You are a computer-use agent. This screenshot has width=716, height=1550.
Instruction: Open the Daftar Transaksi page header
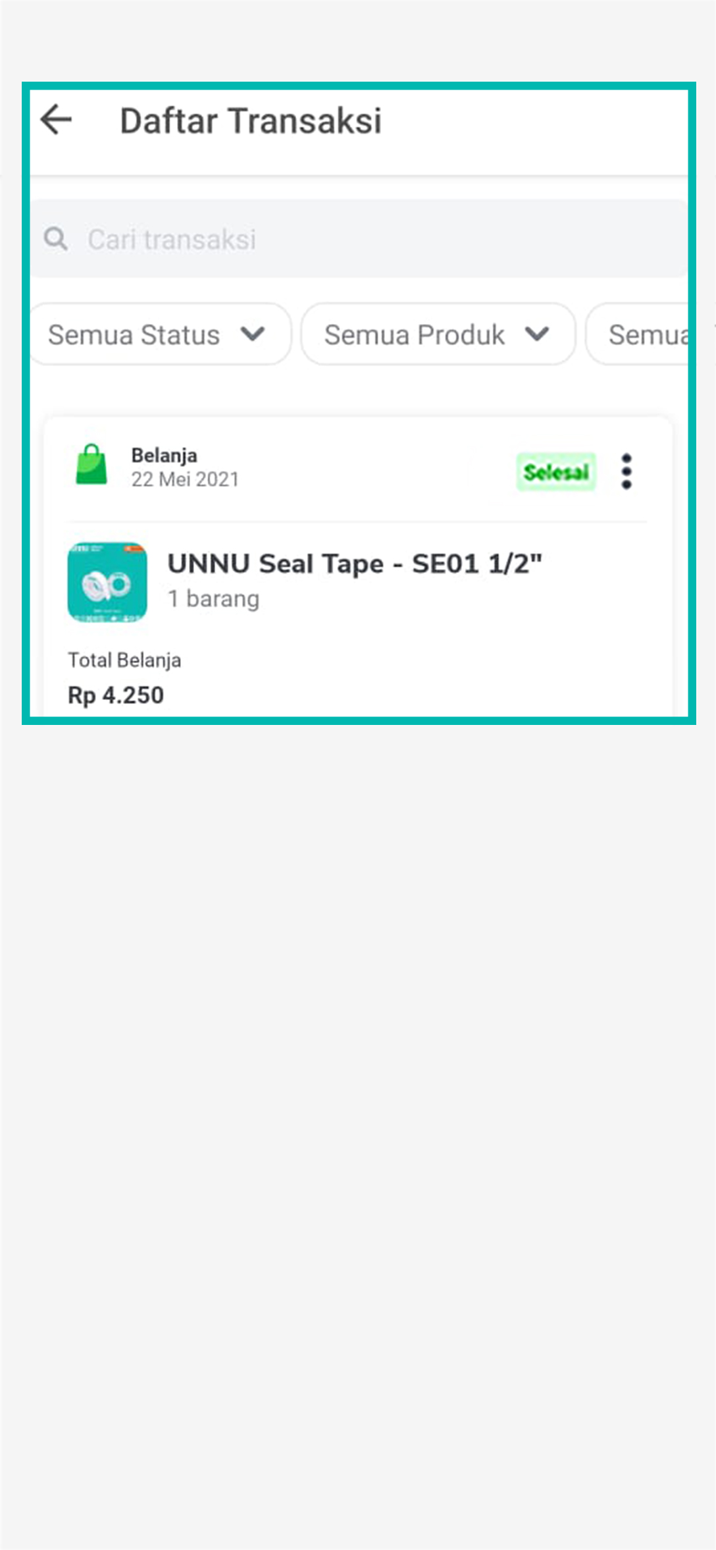pyautogui.click(x=252, y=120)
